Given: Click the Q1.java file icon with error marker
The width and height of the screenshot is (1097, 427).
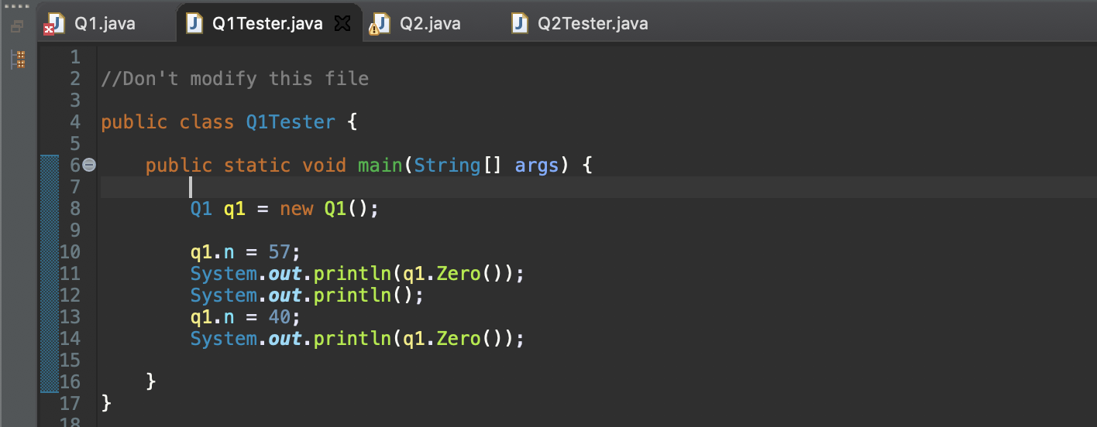Looking at the screenshot, I should 54,24.
